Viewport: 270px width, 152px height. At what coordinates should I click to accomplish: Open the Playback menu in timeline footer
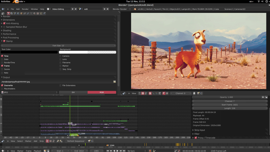coord(38,151)
